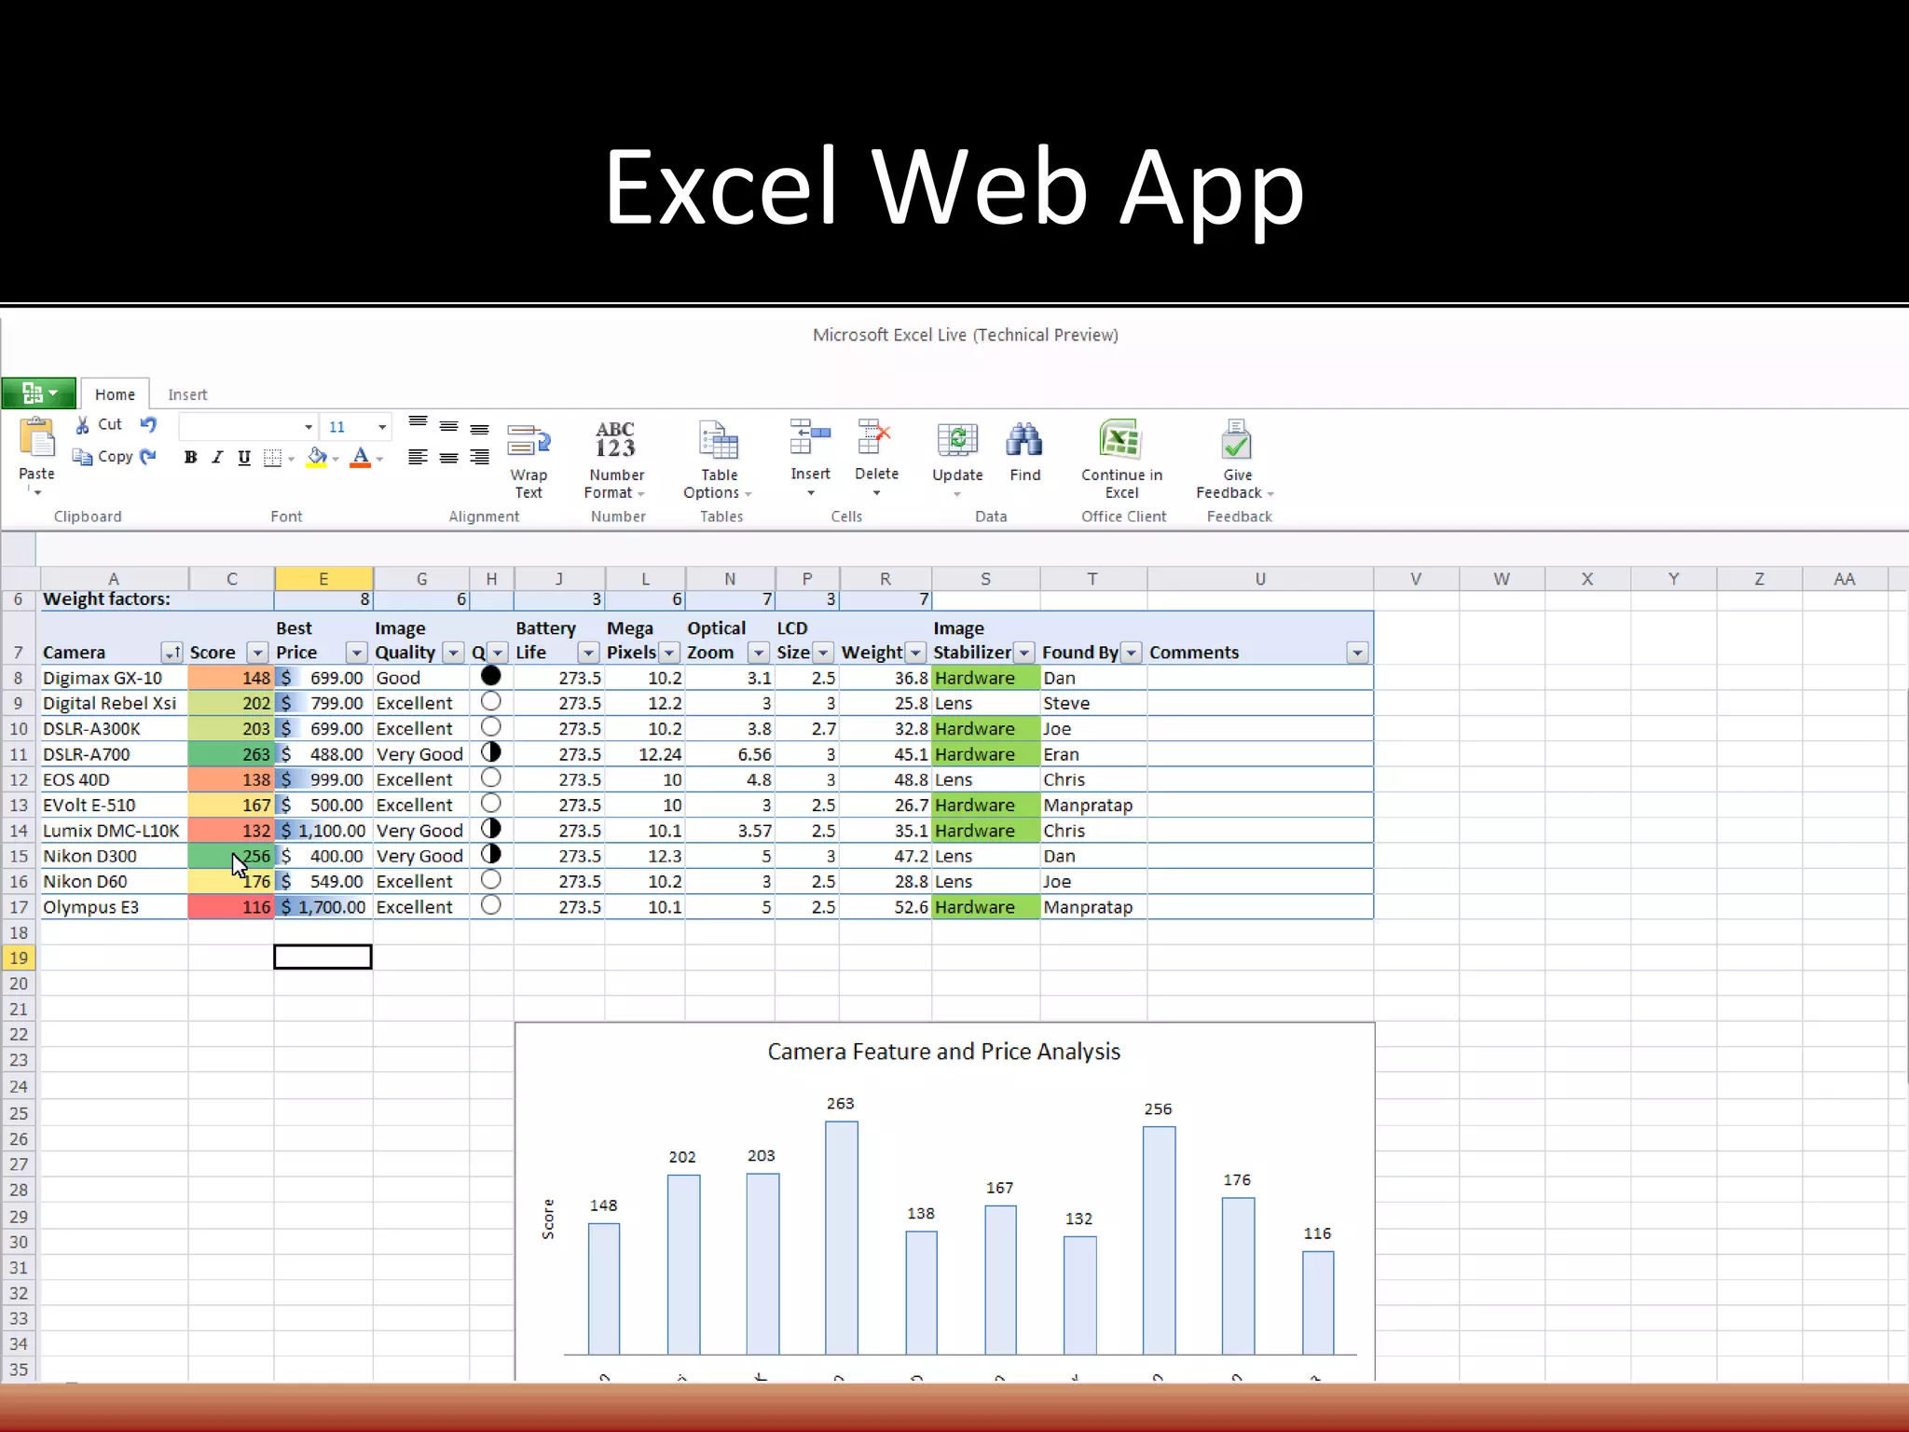Open Battery Life filter dropdown

(588, 653)
